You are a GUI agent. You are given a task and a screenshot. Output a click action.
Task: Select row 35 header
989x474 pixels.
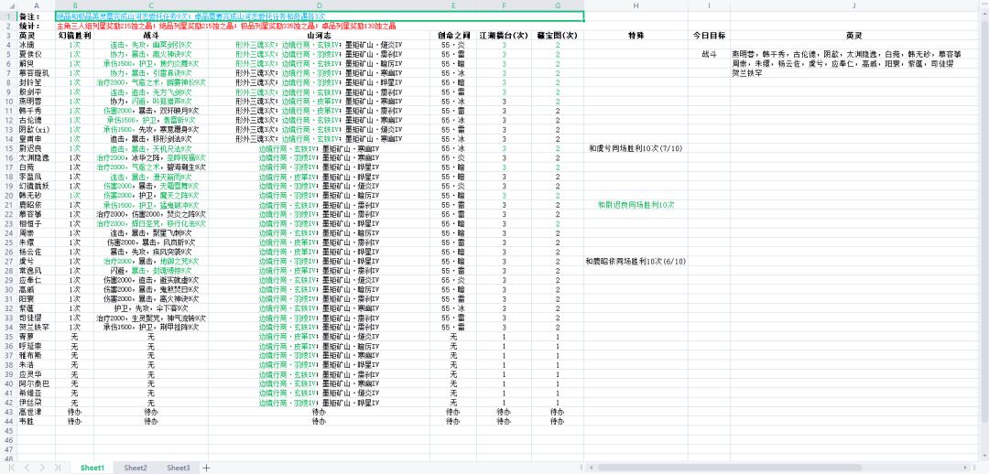8,337
